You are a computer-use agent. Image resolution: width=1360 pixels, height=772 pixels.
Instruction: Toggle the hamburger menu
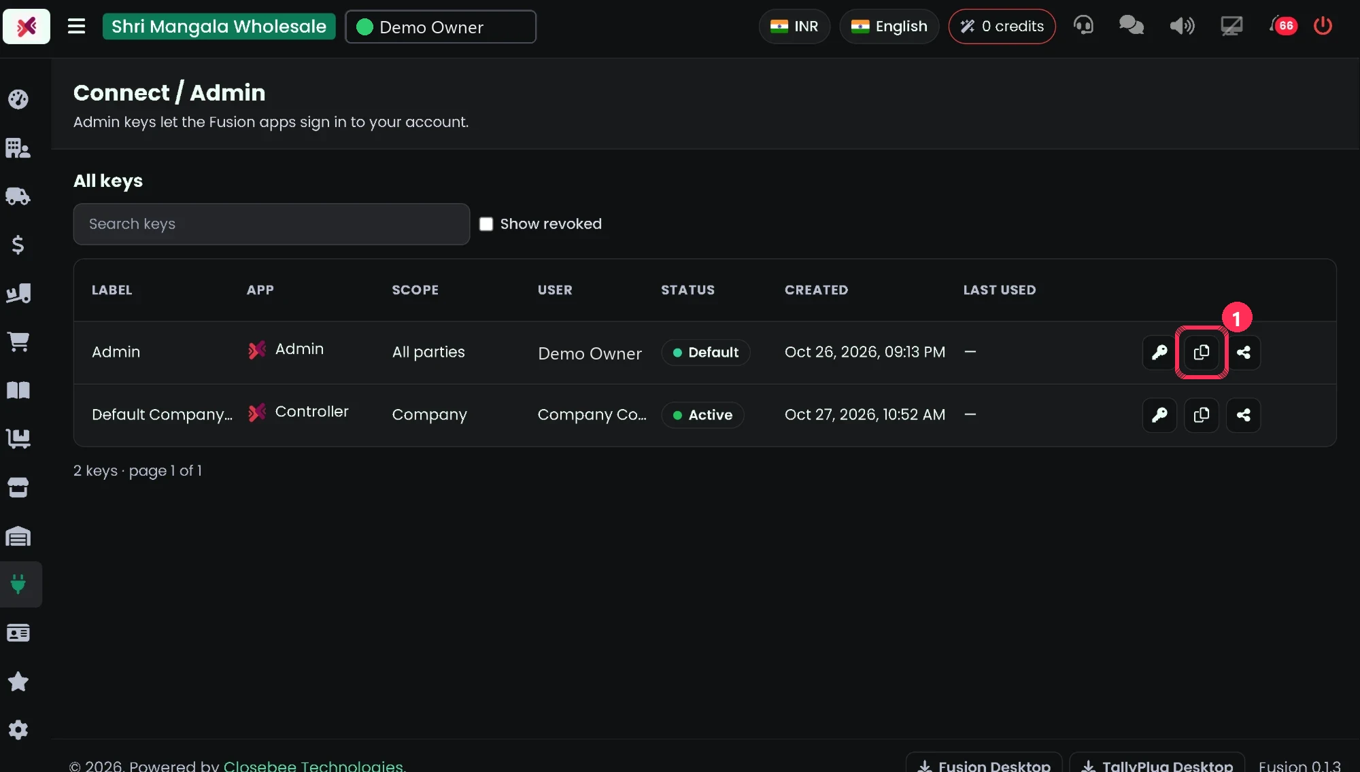76,27
